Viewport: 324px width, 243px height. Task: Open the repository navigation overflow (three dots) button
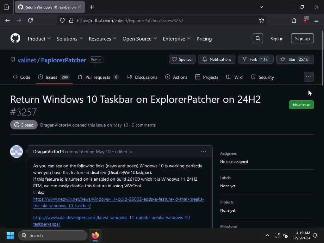pos(309,77)
